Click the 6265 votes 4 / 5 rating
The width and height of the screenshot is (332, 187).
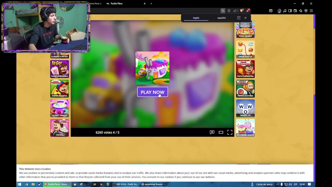107,132
